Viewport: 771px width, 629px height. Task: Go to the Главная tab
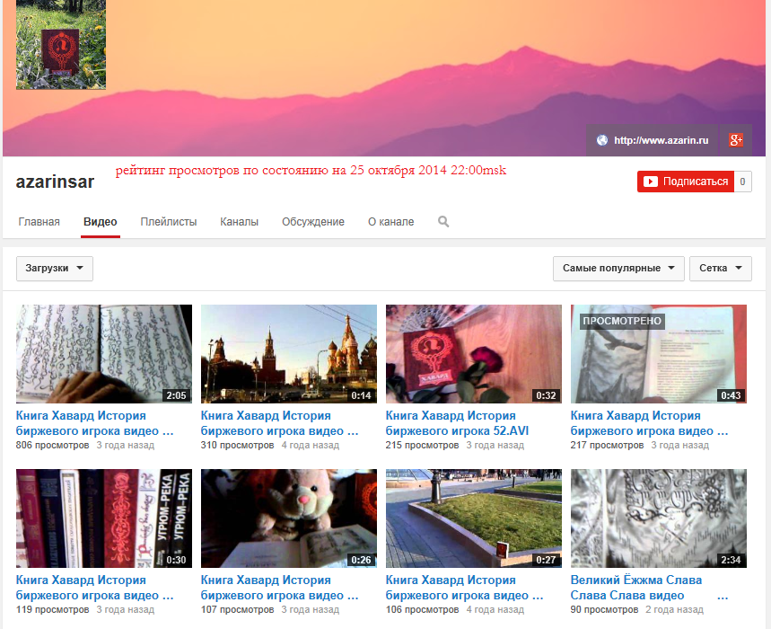pos(39,221)
